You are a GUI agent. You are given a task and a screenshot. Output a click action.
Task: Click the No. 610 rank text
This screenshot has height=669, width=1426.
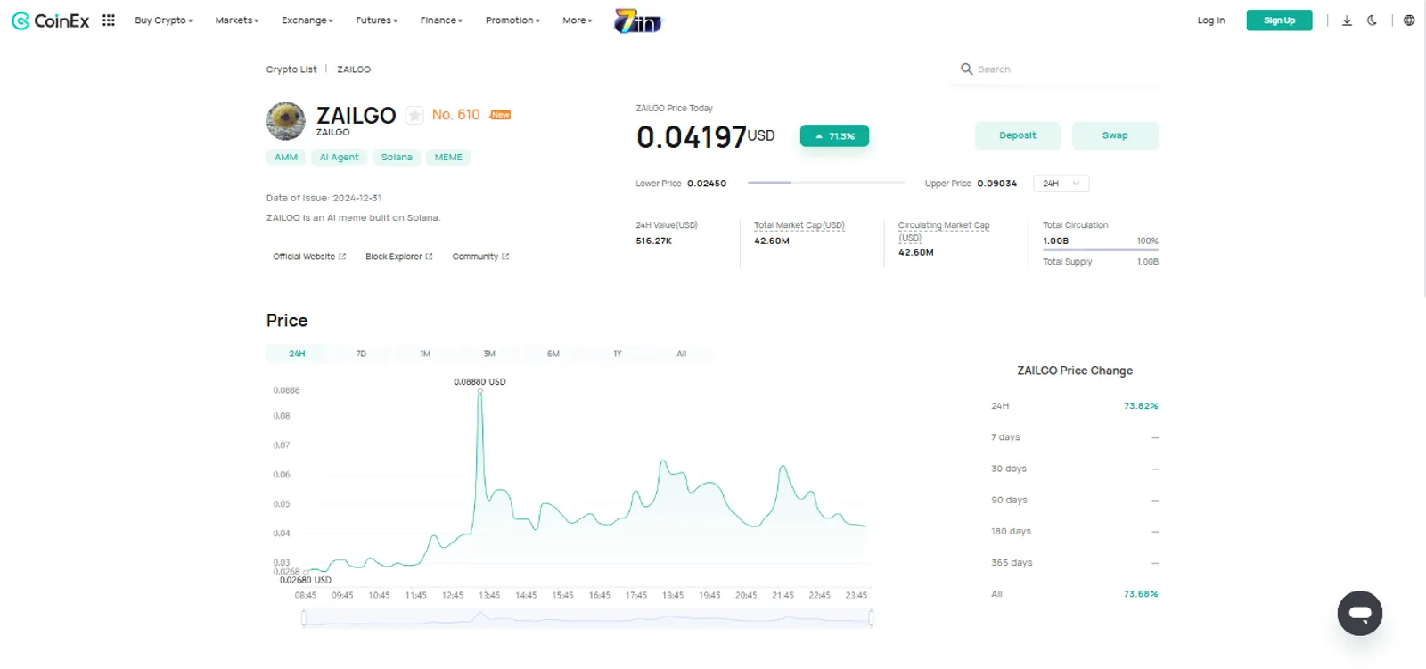pos(455,115)
